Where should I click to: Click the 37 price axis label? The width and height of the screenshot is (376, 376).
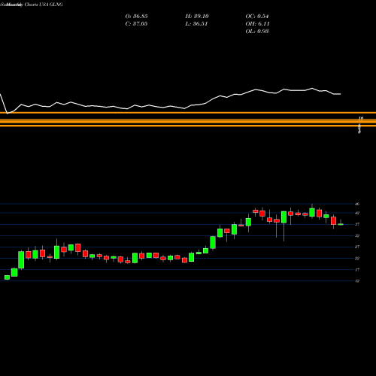(x=357, y=224)
